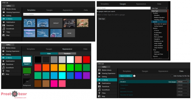Choose the Core Metrics template thumbnail
Image resolution: width=192 pixels, height=100 pixels.
click(x=43, y=23)
